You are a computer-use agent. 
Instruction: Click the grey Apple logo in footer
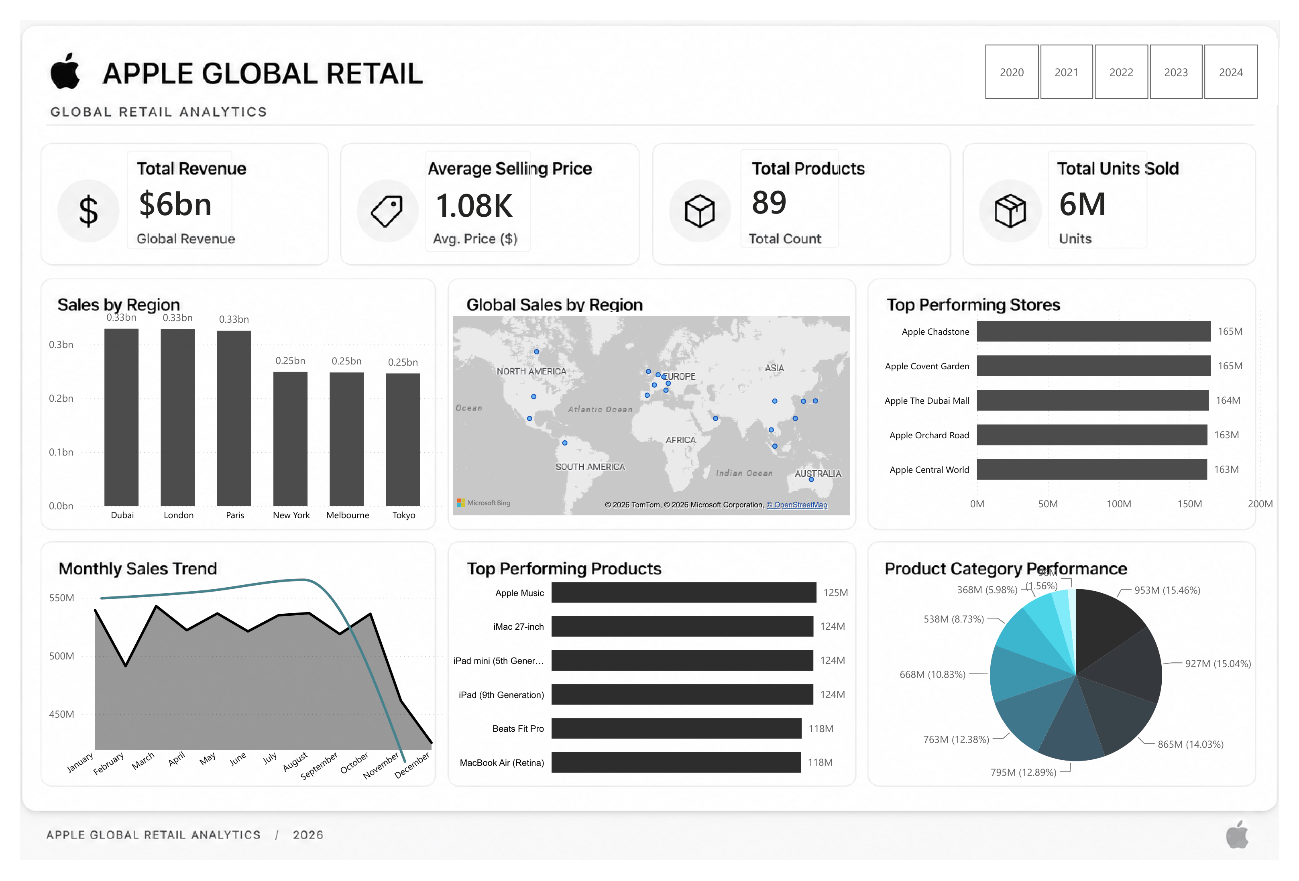click(1236, 834)
